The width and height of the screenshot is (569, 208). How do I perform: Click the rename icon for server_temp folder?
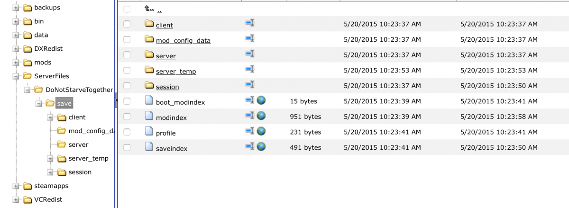coord(250,69)
